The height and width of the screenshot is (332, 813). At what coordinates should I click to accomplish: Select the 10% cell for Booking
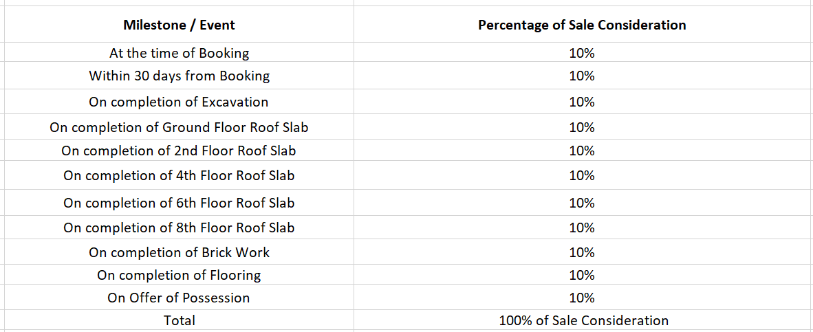[583, 53]
